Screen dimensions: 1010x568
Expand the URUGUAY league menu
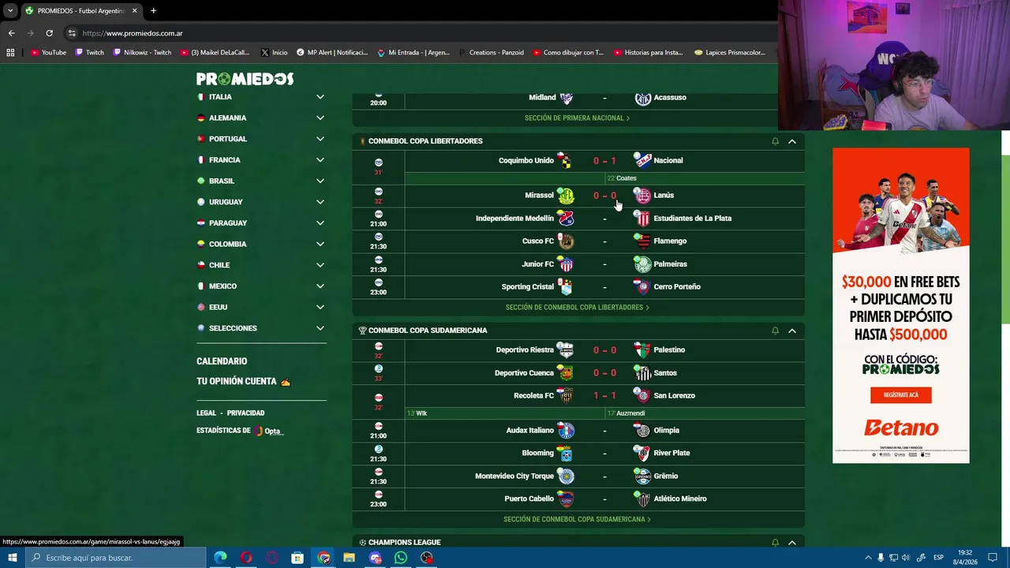[x=320, y=202]
